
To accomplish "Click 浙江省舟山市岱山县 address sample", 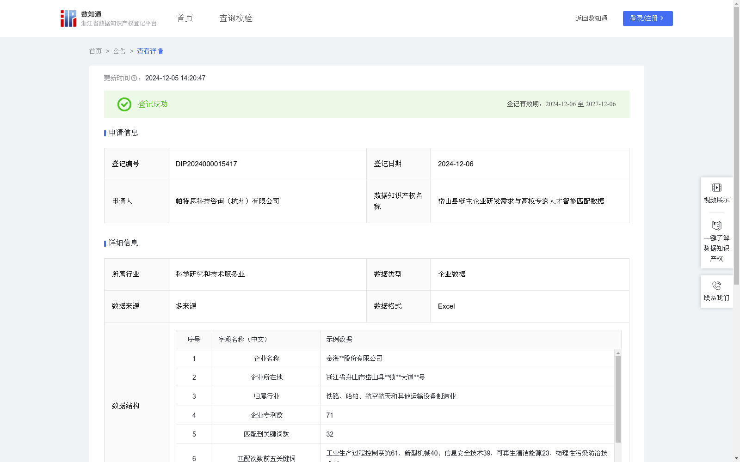I will (x=376, y=377).
